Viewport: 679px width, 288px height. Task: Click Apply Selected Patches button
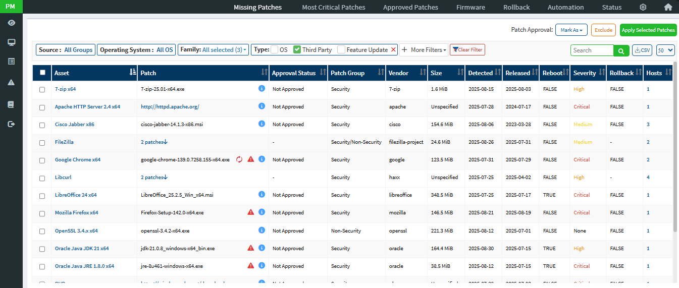[x=648, y=30]
